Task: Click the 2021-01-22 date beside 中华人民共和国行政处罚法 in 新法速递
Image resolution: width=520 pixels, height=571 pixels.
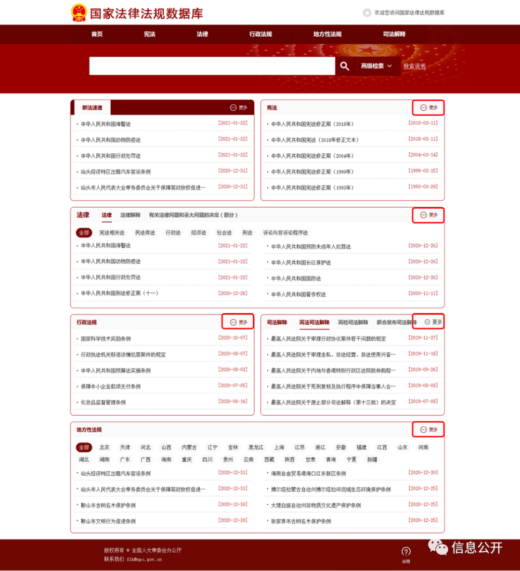Action: pos(233,155)
